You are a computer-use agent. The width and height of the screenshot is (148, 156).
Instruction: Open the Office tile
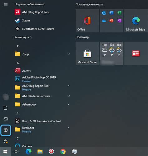[87, 21]
